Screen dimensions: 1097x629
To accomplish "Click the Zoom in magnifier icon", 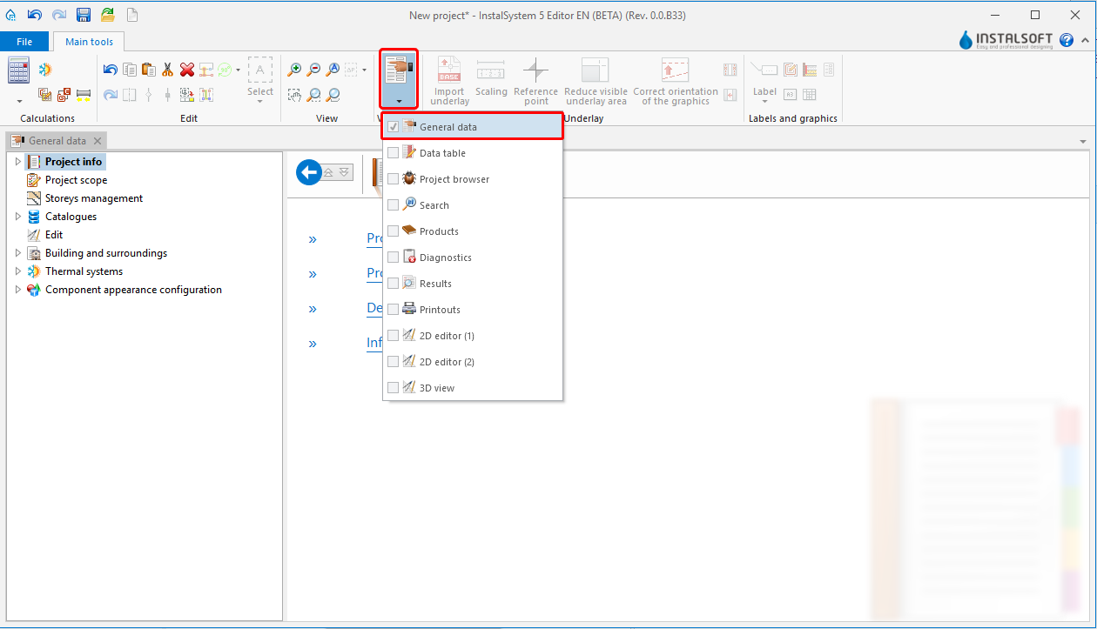I will point(294,70).
